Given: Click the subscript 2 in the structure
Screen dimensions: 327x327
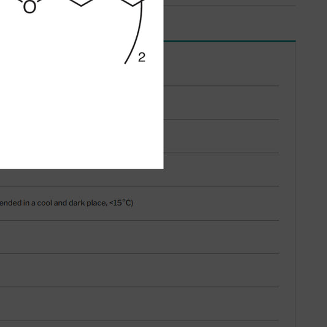Looking at the screenshot, I should pos(142,57).
